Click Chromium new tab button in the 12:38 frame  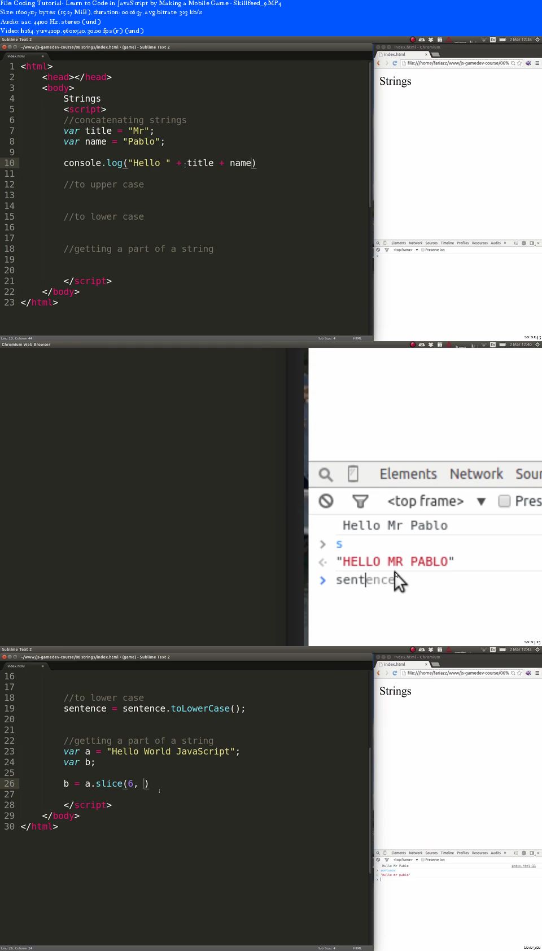coord(435,55)
